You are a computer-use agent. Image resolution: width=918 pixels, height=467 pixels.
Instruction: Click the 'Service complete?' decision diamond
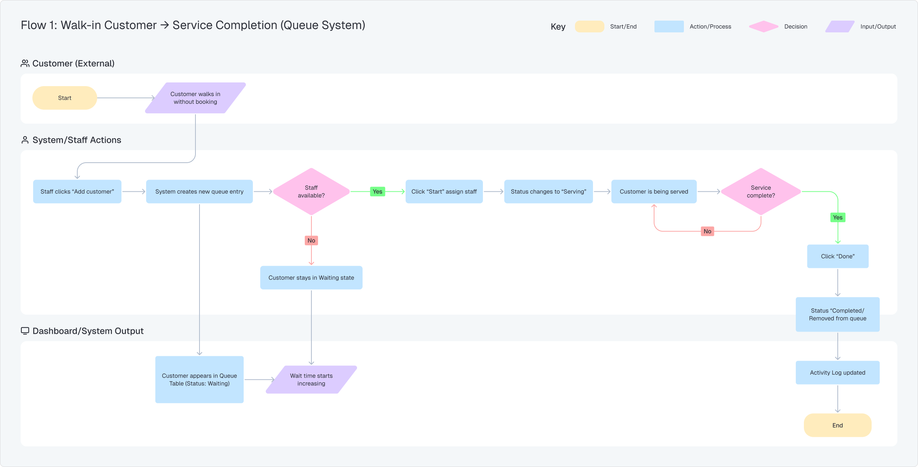761,191
